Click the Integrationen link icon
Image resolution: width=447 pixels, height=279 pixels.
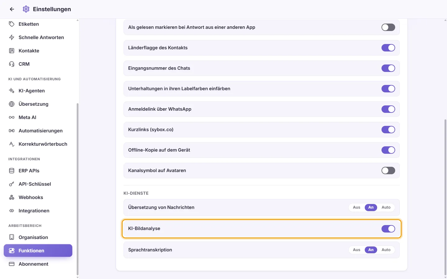coord(12,211)
